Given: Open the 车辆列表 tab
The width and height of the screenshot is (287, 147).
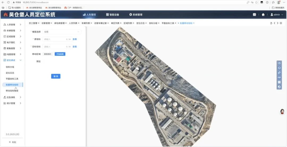Looking at the screenshot, I should tap(86, 23).
